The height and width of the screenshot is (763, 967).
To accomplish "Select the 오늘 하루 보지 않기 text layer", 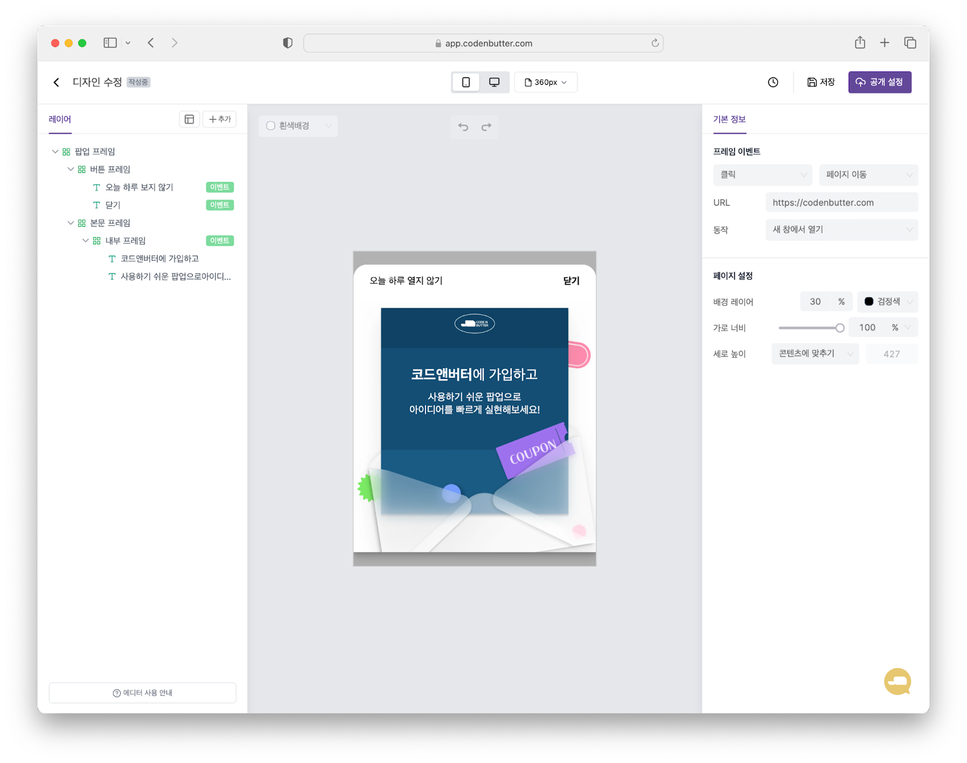I will (x=139, y=187).
